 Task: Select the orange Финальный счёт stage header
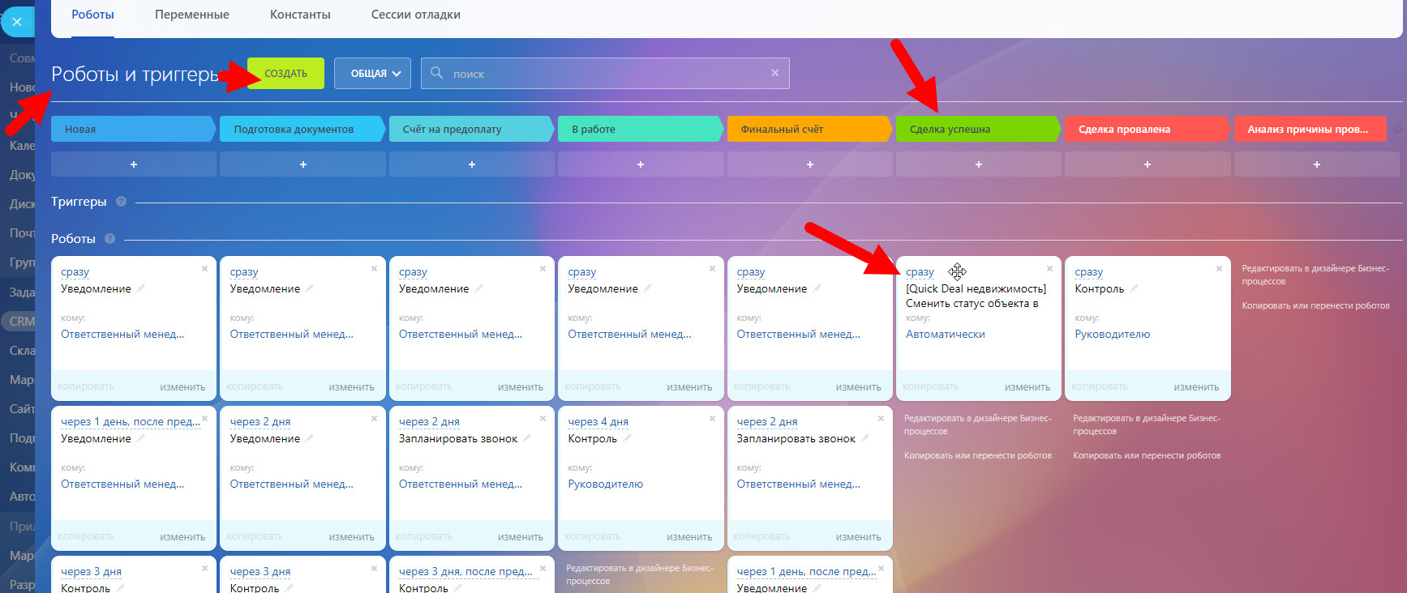pyautogui.click(x=808, y=129)
